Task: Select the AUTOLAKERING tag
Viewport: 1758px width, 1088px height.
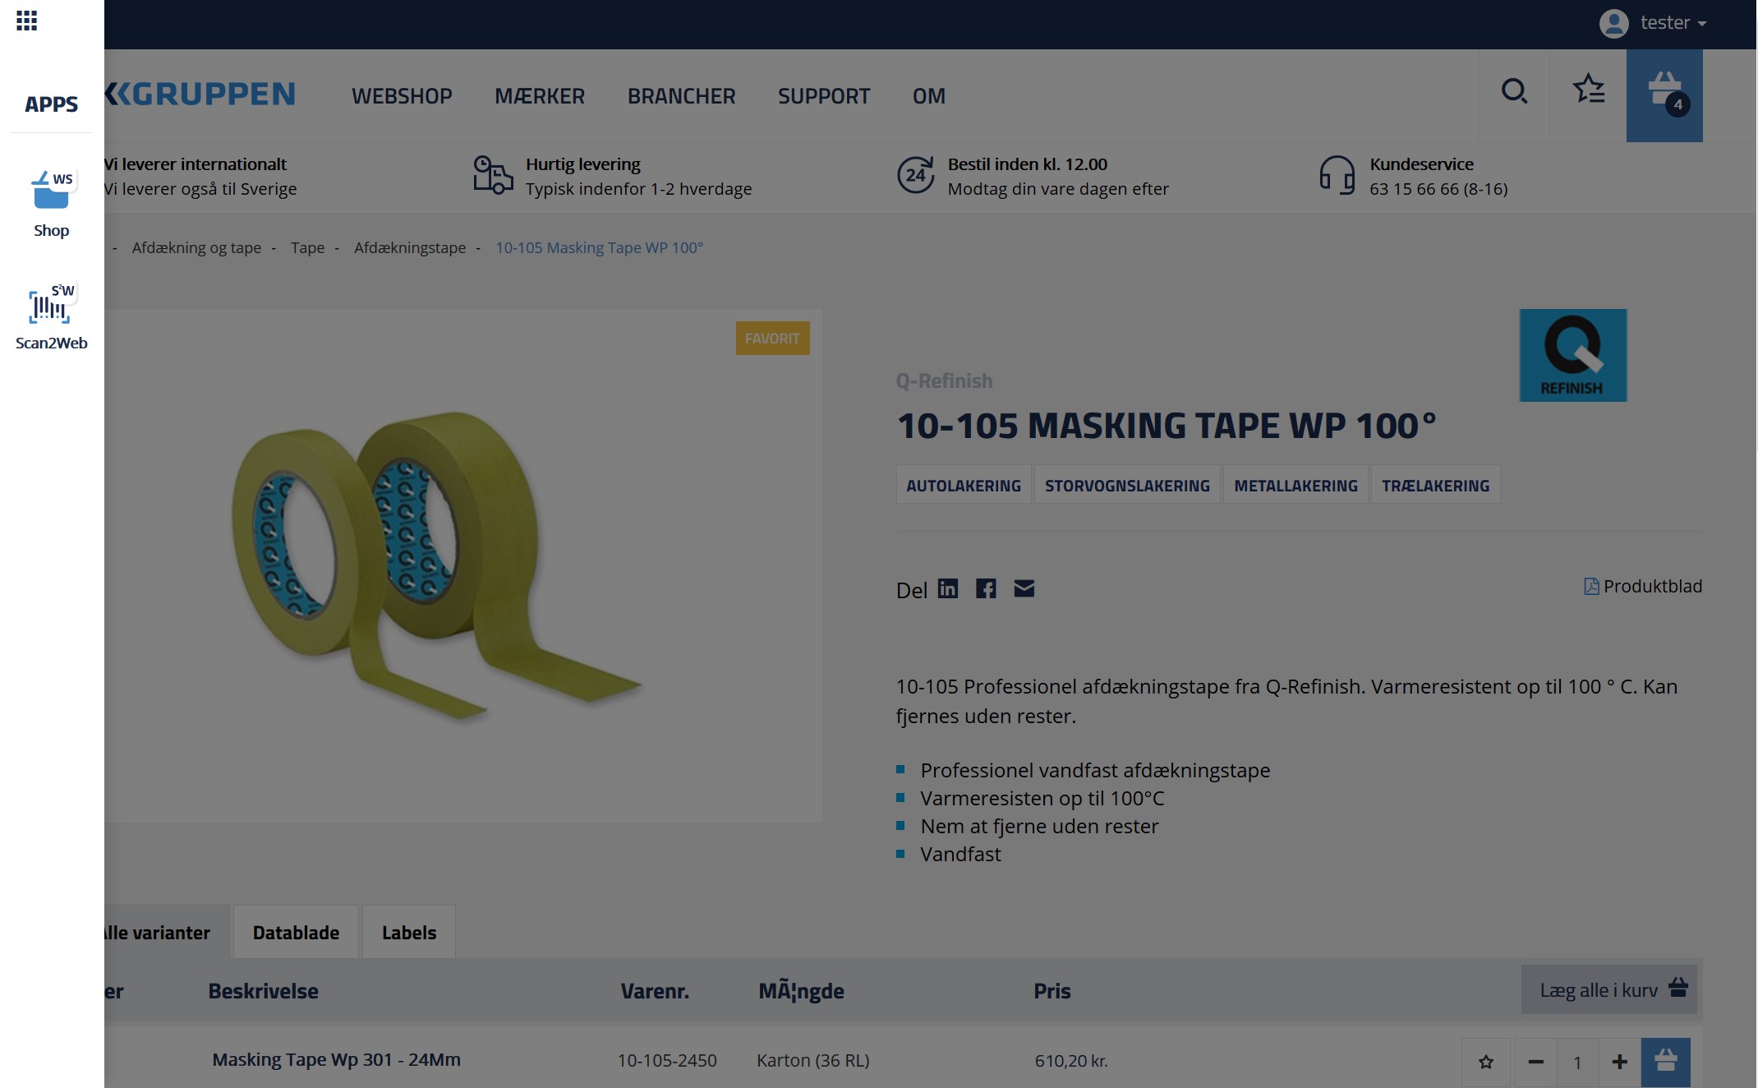Action: (964, 485)
